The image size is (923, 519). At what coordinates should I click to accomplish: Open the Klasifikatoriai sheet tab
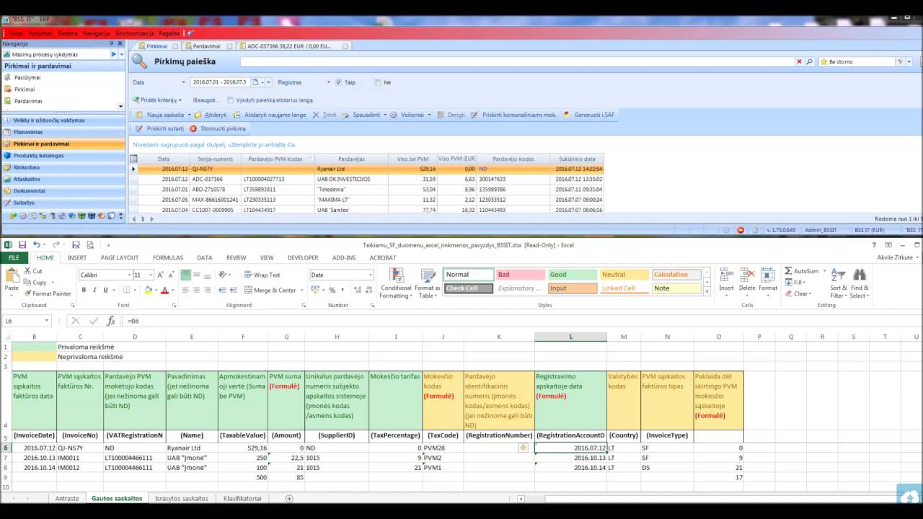(242, 498)
